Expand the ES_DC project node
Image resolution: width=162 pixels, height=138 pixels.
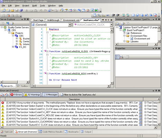tap(13, 47)
